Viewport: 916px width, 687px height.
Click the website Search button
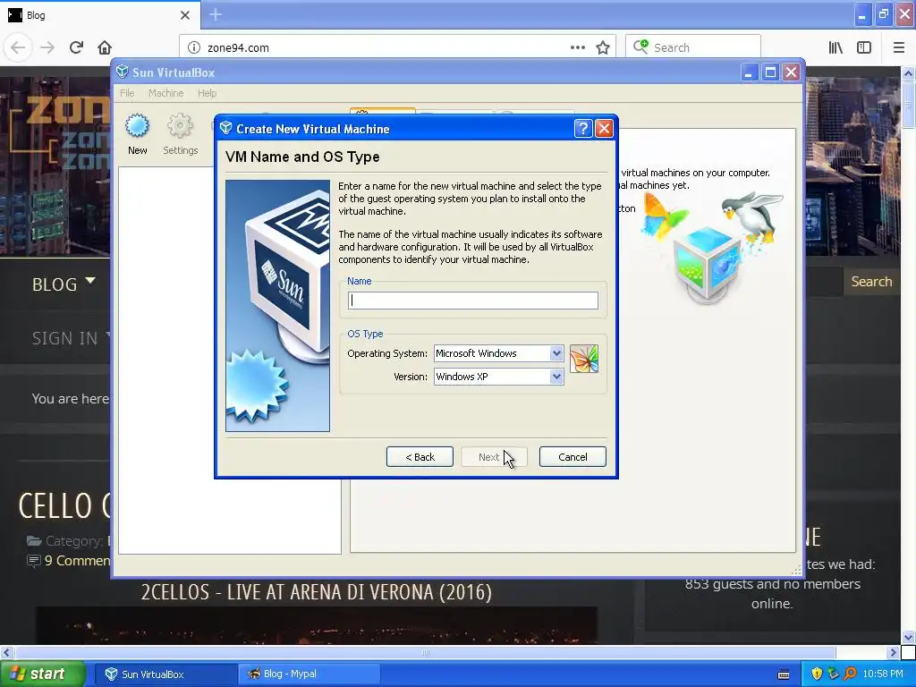pyautogui.click(x=871, y=282)
